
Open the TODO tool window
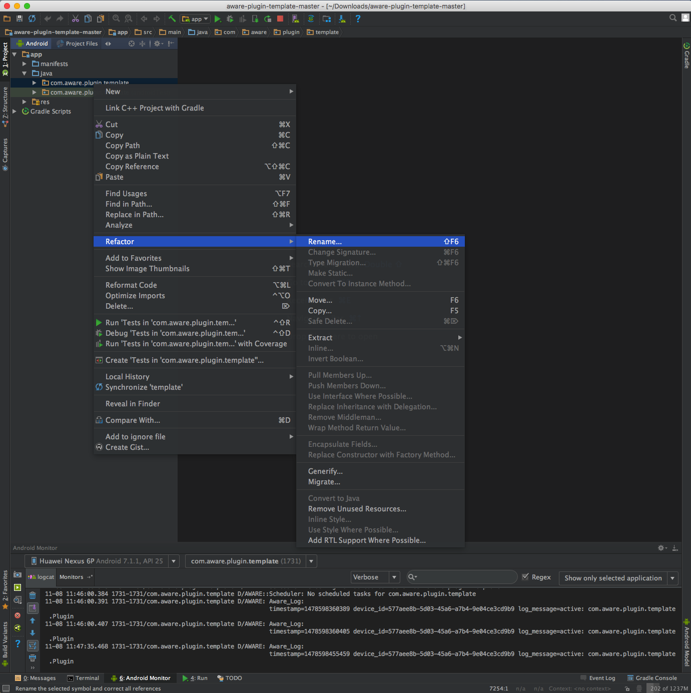pyautogui.click(x=230, y=678)
